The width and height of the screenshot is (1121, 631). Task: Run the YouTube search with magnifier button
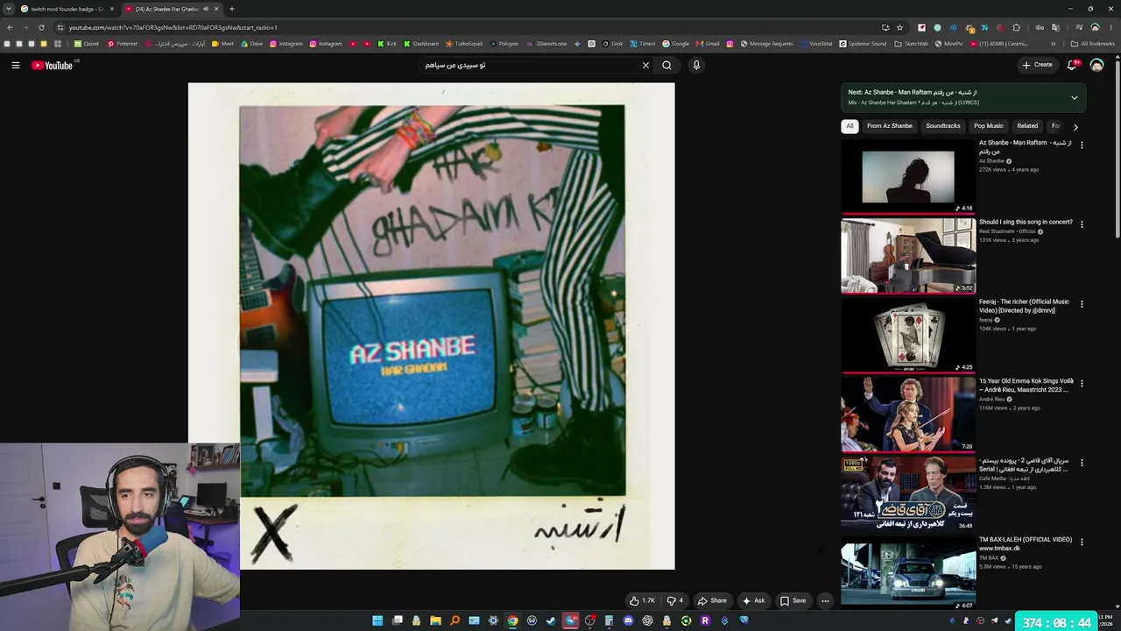click(x=667, y=65)
